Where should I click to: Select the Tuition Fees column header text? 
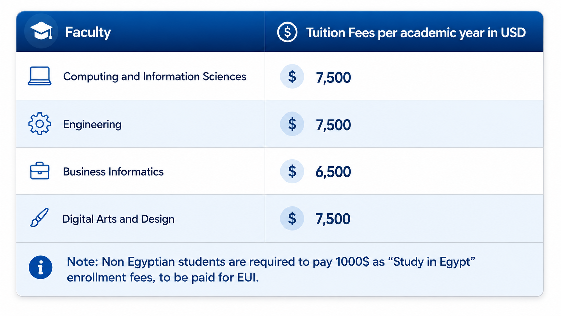coord(416,33)
